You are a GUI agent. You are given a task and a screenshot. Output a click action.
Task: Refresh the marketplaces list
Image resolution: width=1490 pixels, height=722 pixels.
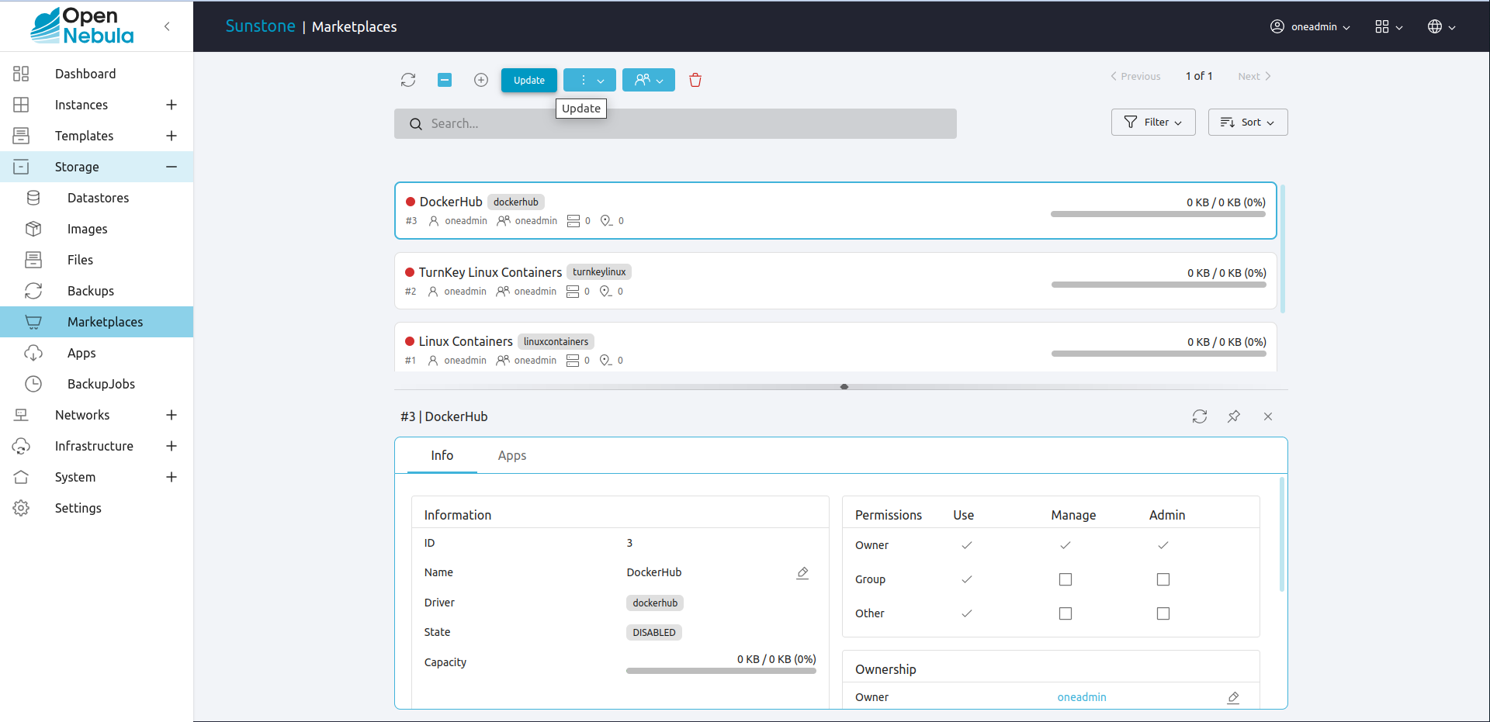point(408,80)
